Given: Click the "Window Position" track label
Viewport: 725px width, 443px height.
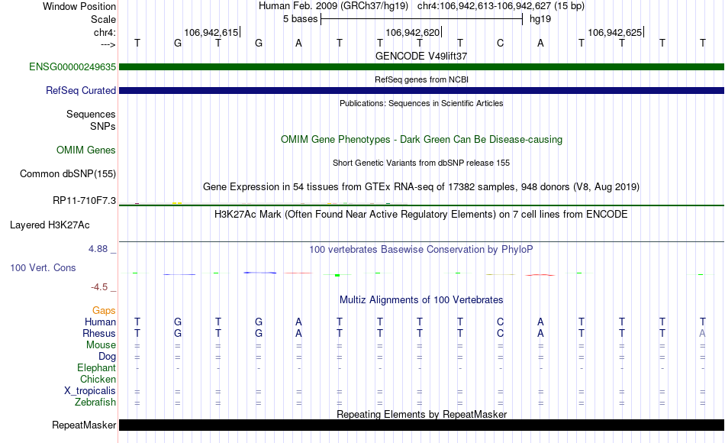Looking at the screenshot, I should pos(79,6).
